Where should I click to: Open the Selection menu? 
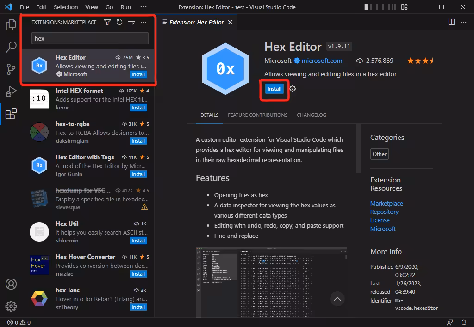point(66,7)
